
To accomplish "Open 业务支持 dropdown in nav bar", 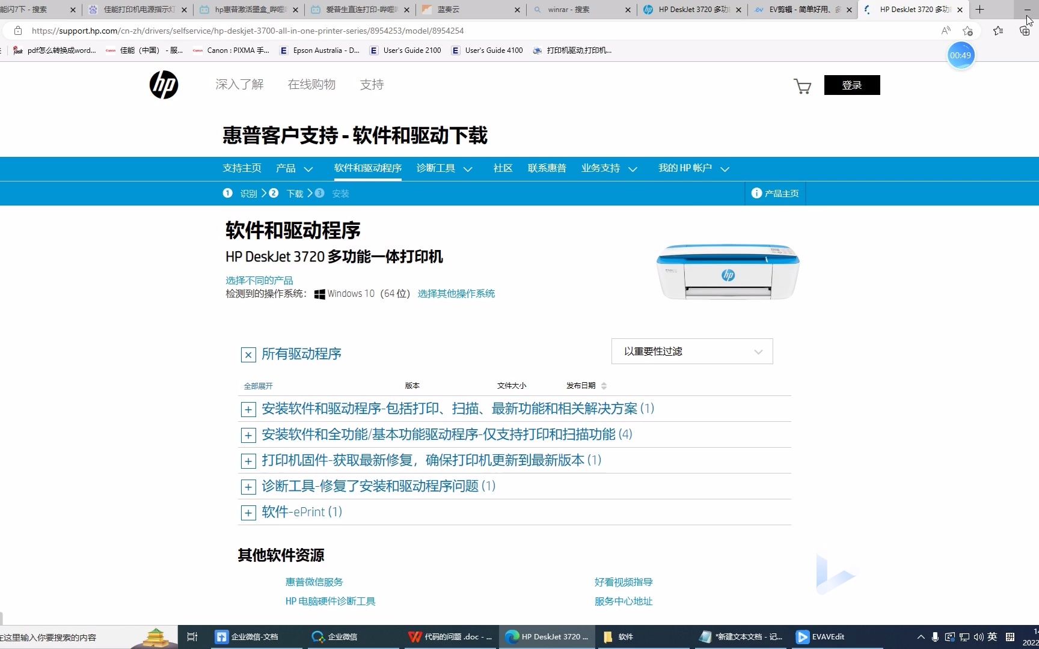I will [609, 168].
